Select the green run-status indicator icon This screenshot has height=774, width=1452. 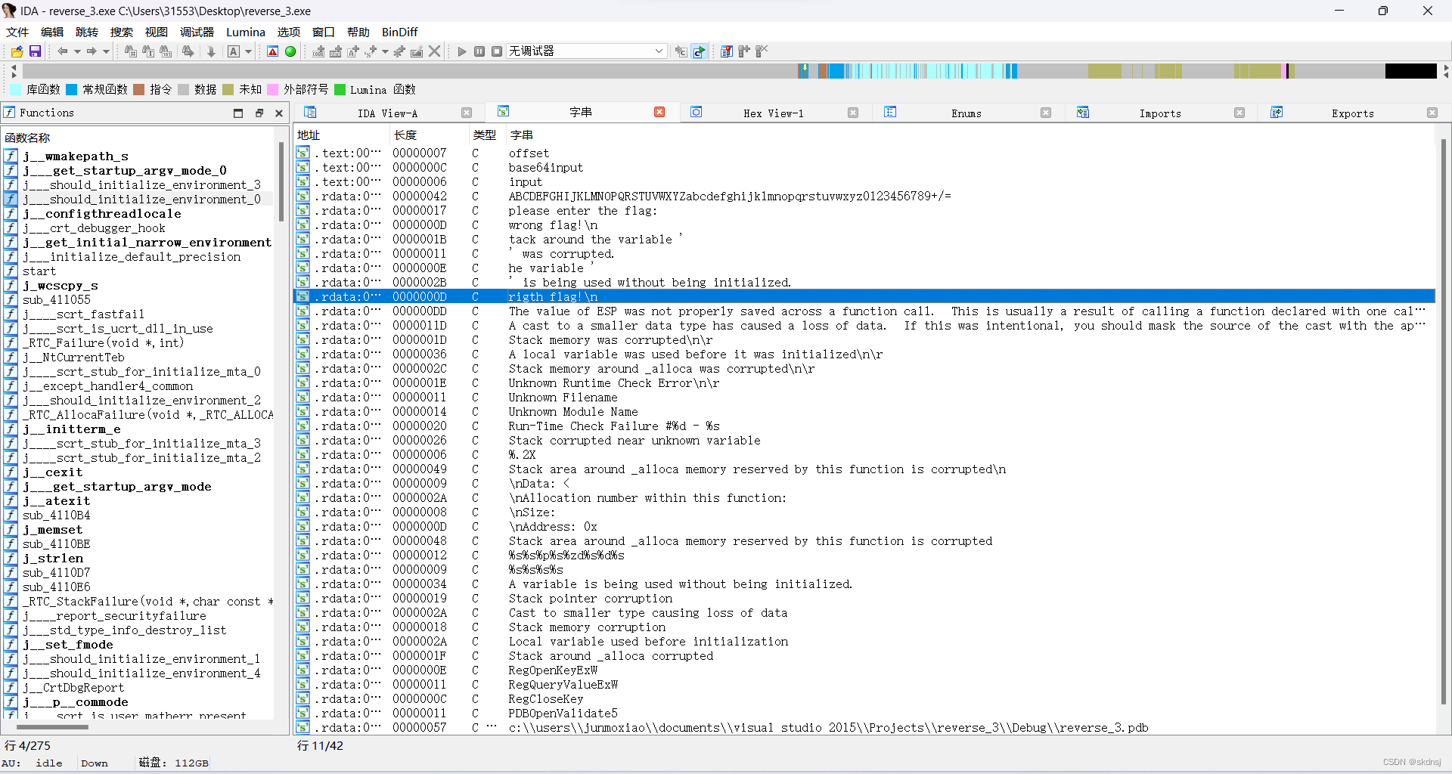tap(290, 51)
